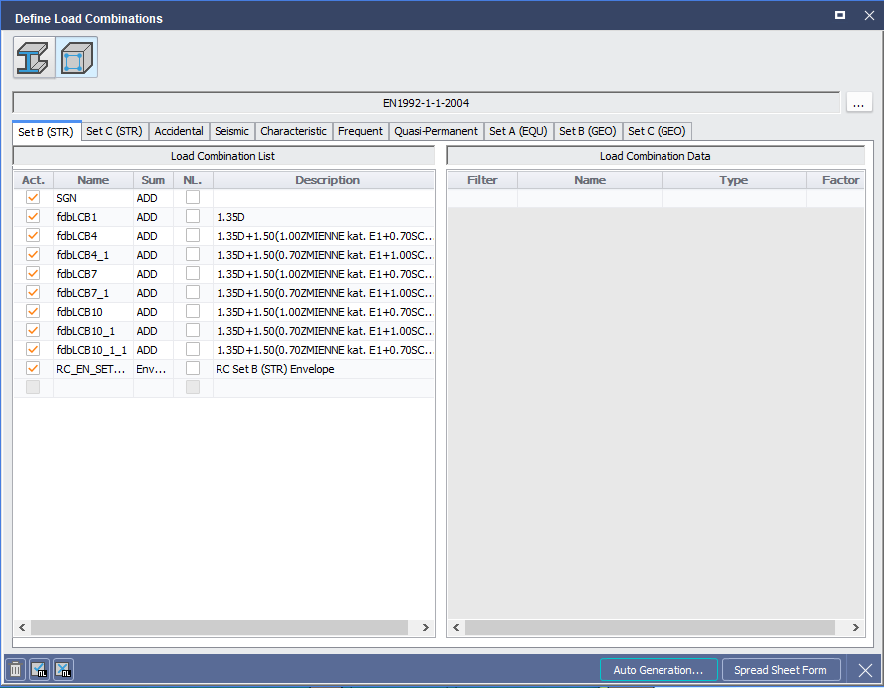884x688 pixels.
Task: Click the Auto Generation button
Action: tap(659, 669)
